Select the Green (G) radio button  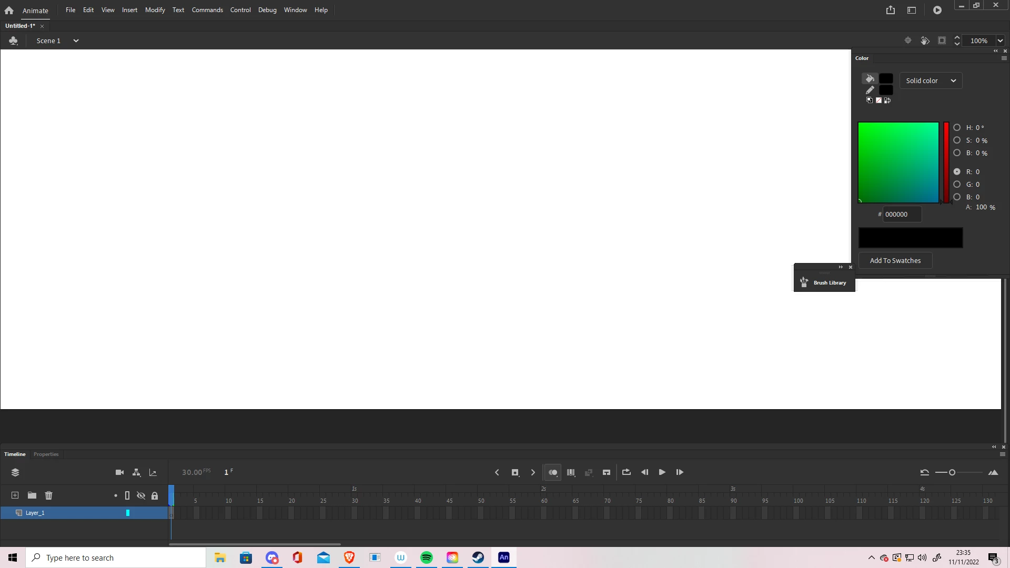point(957,185)
